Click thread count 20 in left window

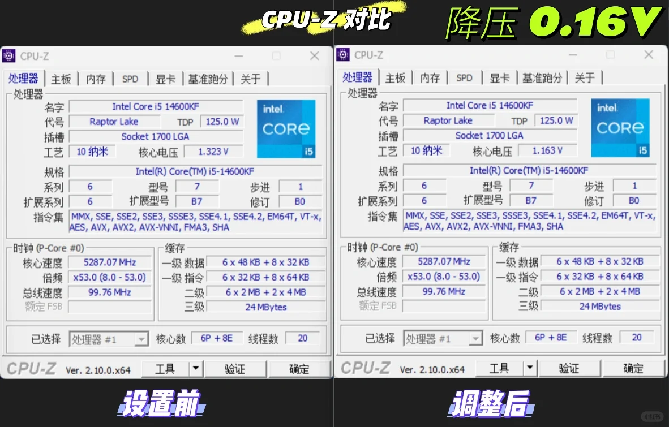(302, 338)
